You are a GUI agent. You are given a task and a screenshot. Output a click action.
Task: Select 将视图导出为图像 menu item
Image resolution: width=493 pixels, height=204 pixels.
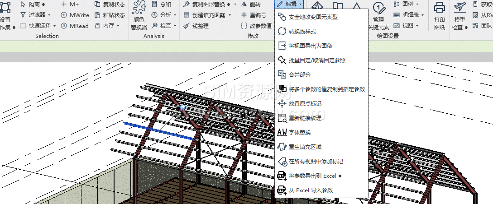311,46
